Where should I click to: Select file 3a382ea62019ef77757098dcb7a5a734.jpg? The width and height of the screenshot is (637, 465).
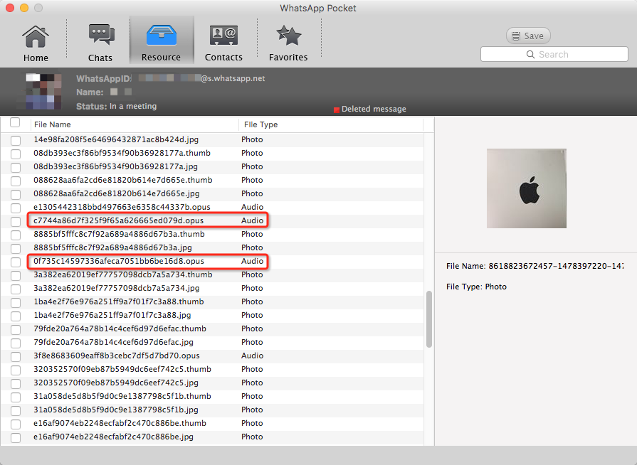[117, 288]
